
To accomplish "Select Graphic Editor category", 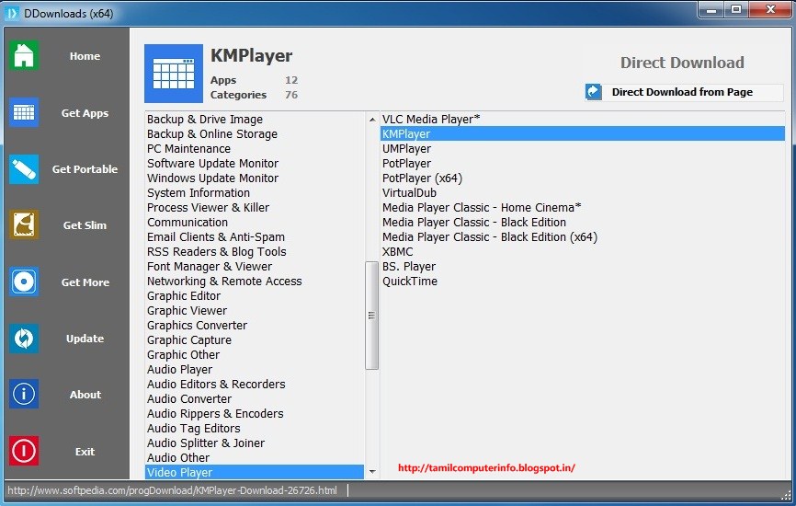I will (x=255, y=296).
